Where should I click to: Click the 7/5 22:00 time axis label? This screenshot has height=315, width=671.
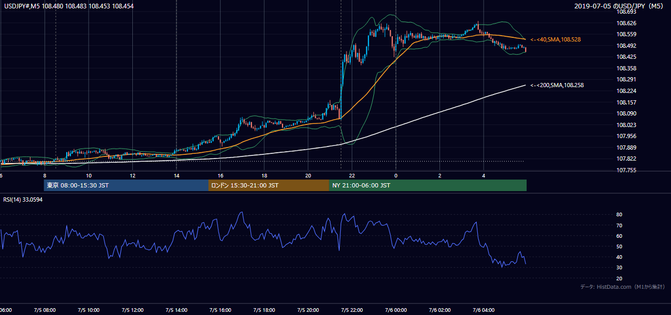352,310
